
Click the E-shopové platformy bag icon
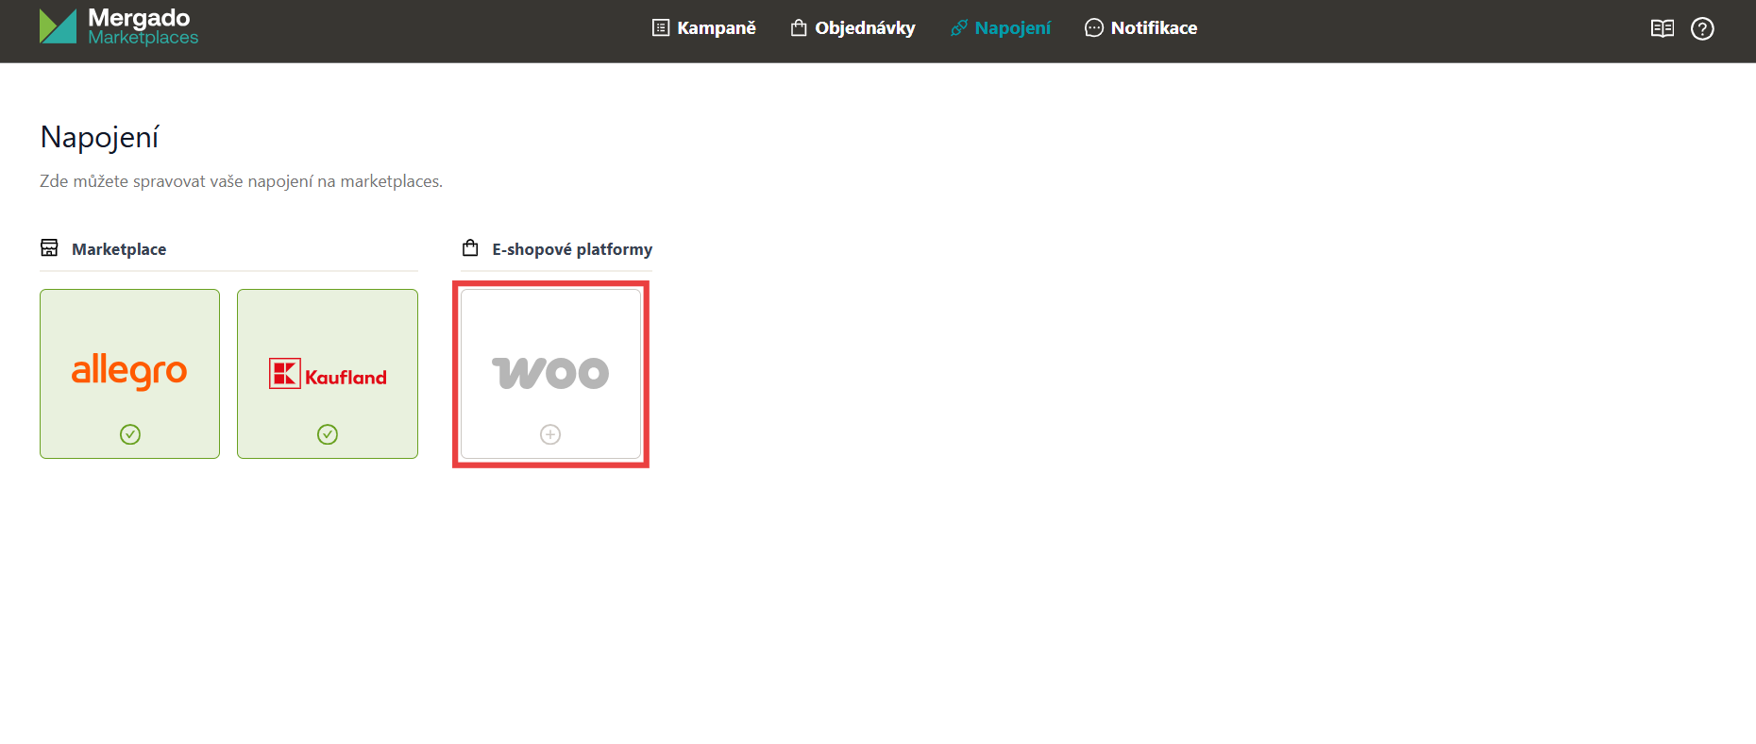470,247
